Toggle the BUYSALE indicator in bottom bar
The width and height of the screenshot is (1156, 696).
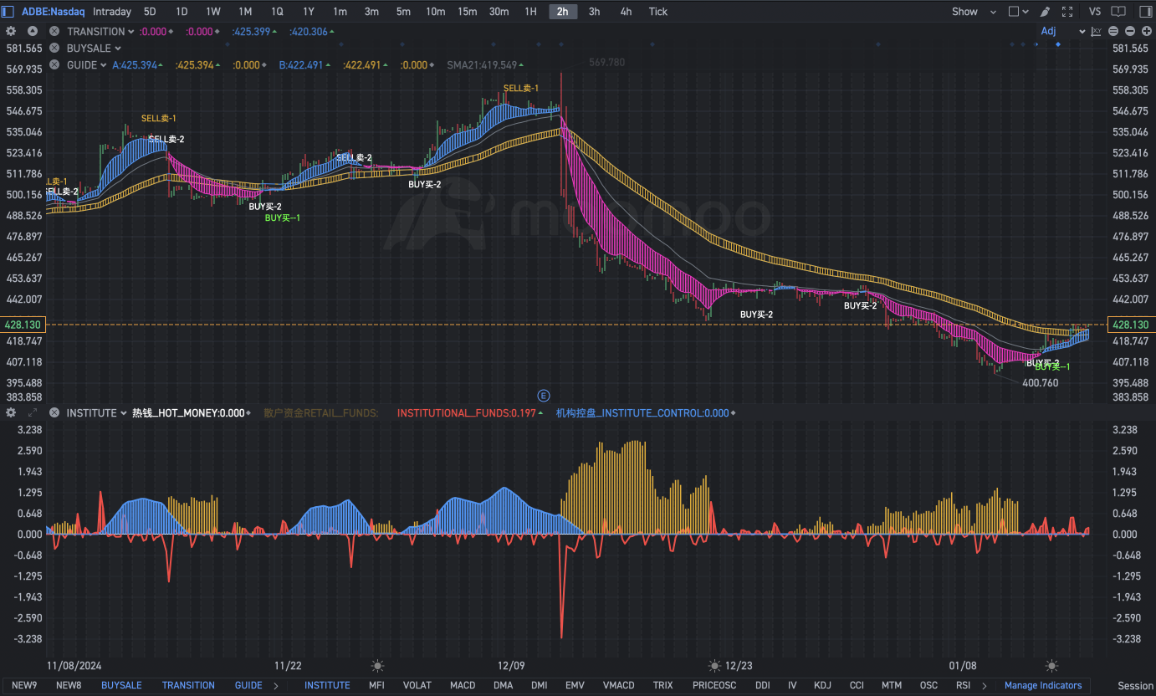tap(121, 685)
